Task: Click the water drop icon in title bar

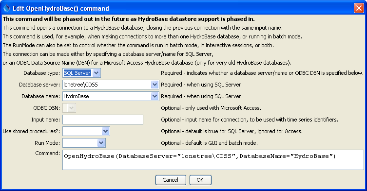Action: point(6,8)
